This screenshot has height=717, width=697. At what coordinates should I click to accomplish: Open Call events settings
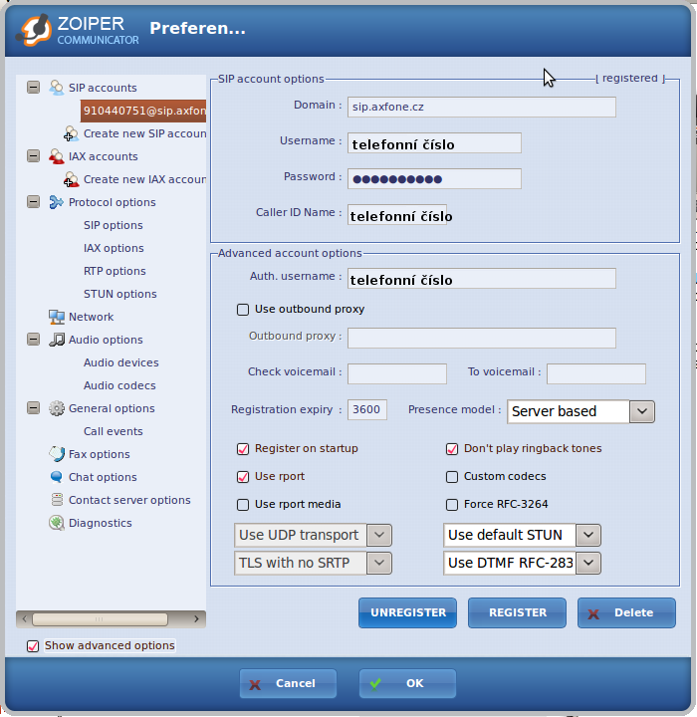click(x=113, y=431)
